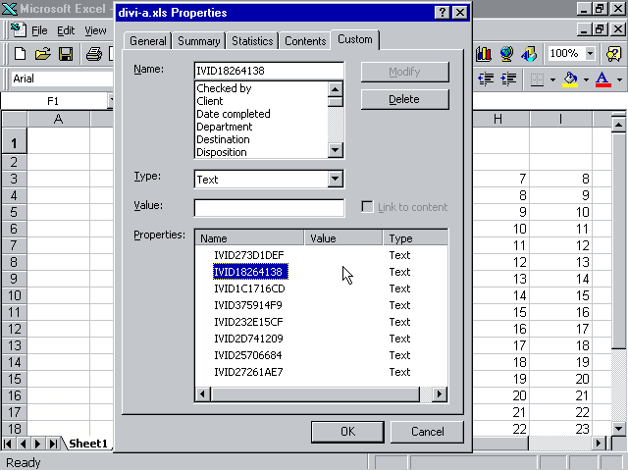Click the Font Color icon
This screenshot has height=471, width=628.
click(x=603, y=79)
